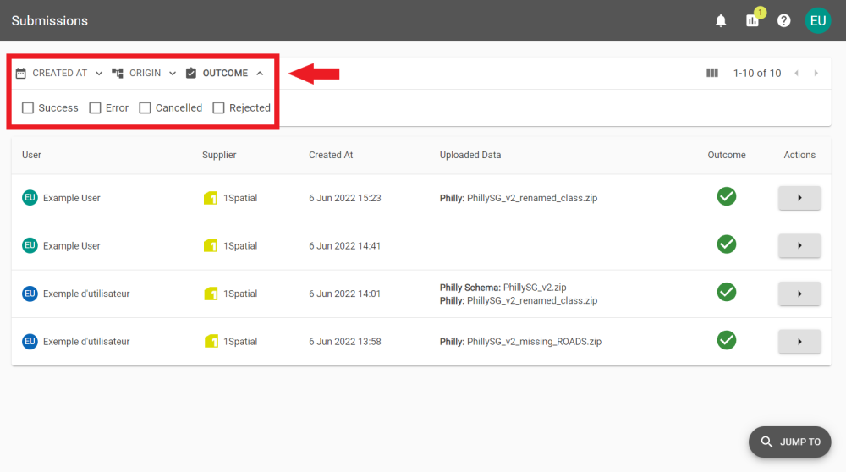The width and height of the screenshot is (846, 472).
Task: Click 1Spatial supplier icon in 14:41 row
Action: coord(211,246)
